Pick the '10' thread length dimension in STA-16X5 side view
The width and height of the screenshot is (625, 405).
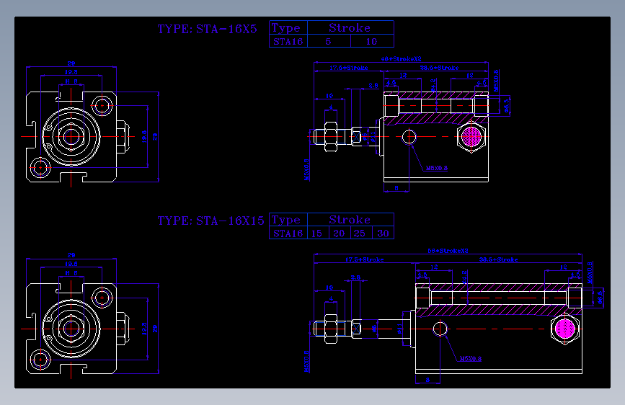(x=329, y=96)
